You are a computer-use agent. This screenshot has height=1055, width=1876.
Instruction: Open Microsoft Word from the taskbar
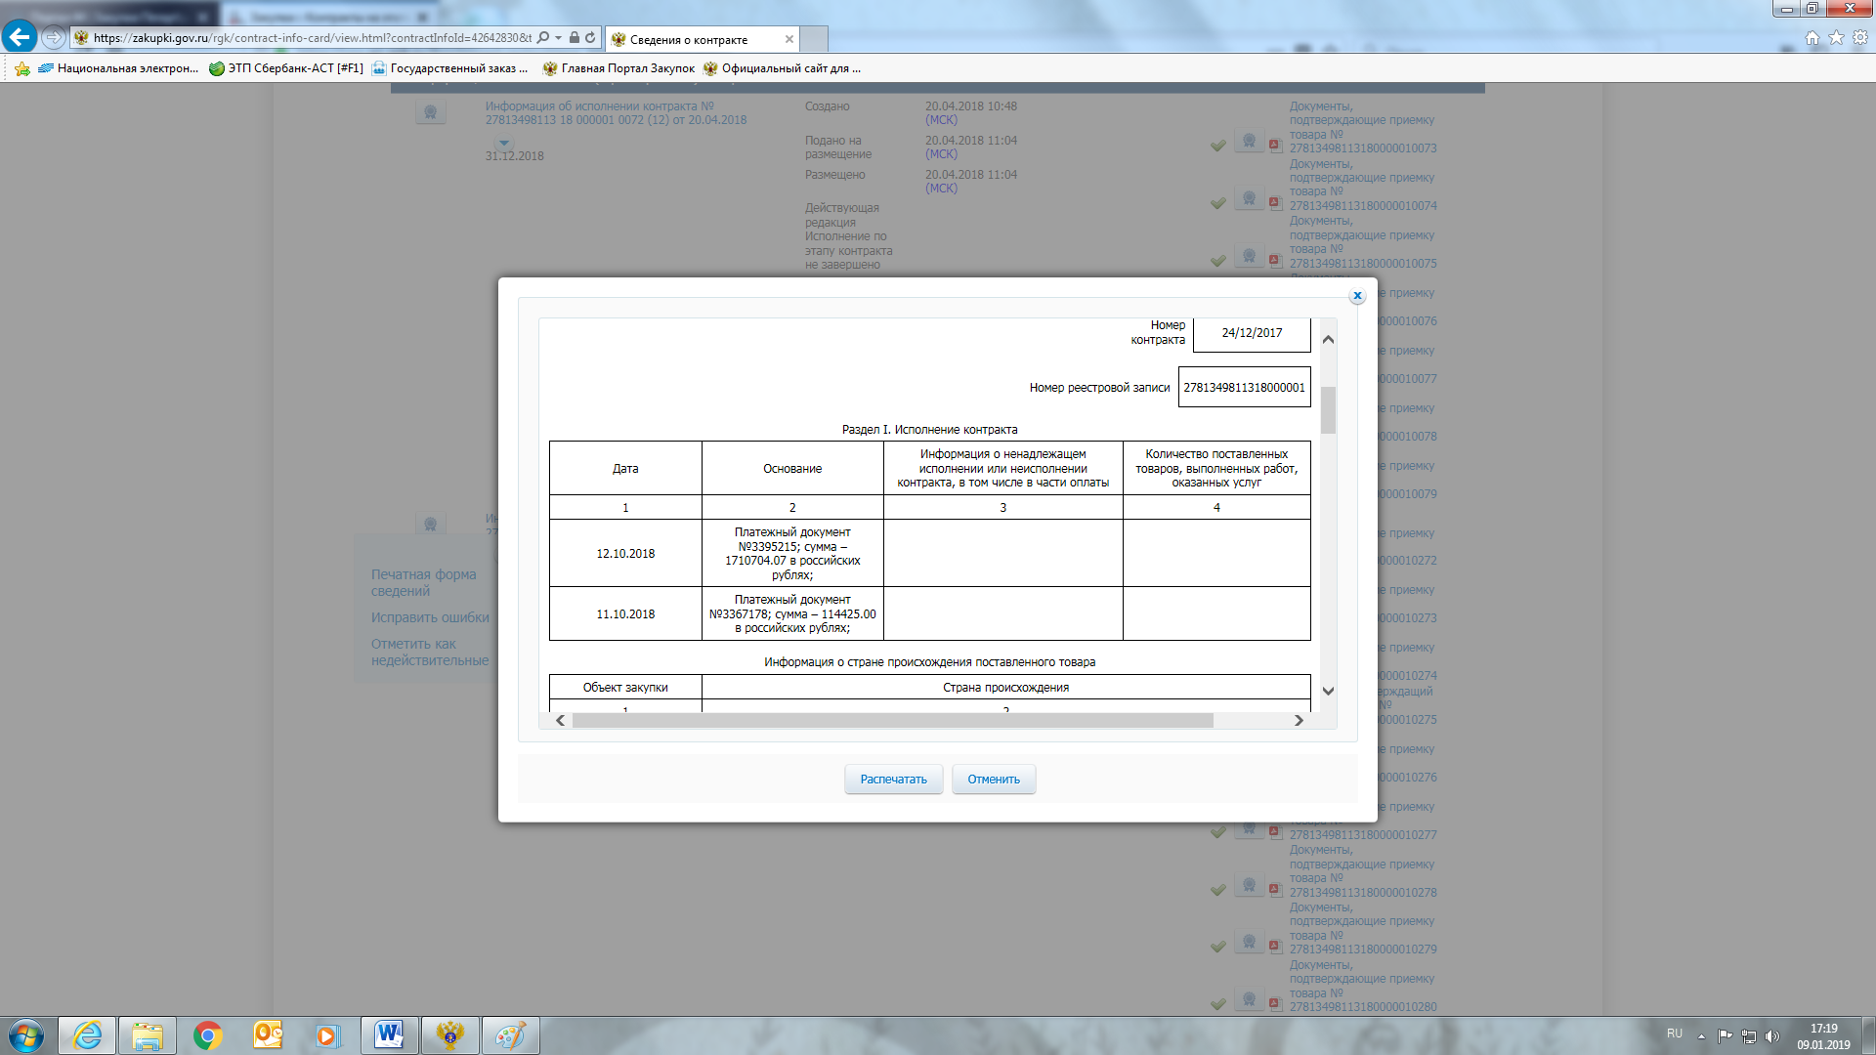(389, 1035)
